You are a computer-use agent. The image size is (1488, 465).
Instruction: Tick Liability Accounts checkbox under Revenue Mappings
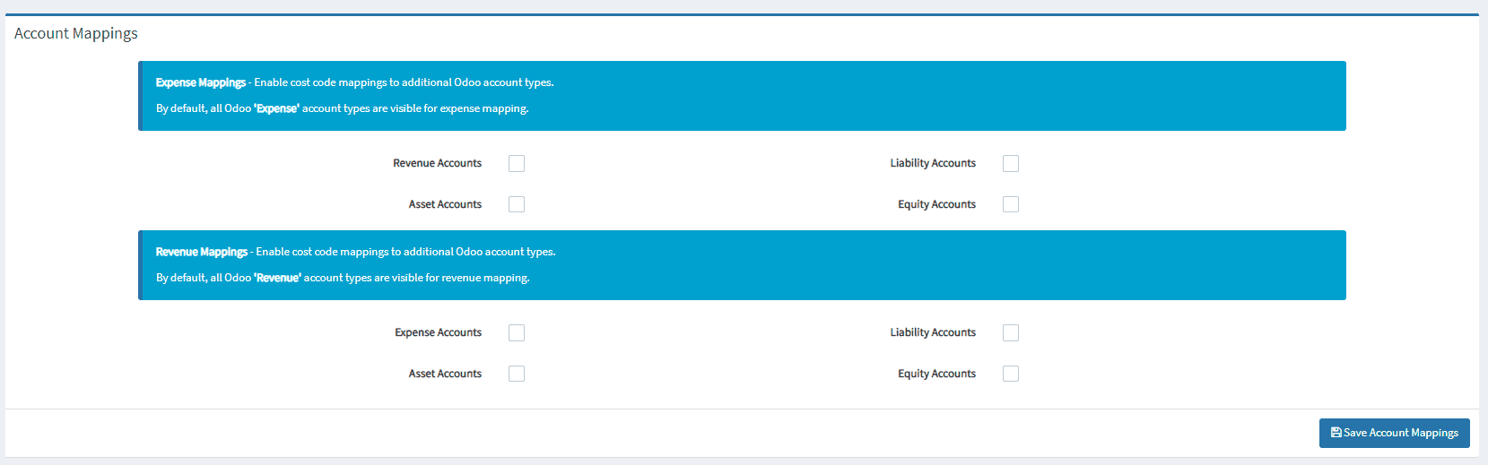pyautogui.click(x=1011, y=332)
